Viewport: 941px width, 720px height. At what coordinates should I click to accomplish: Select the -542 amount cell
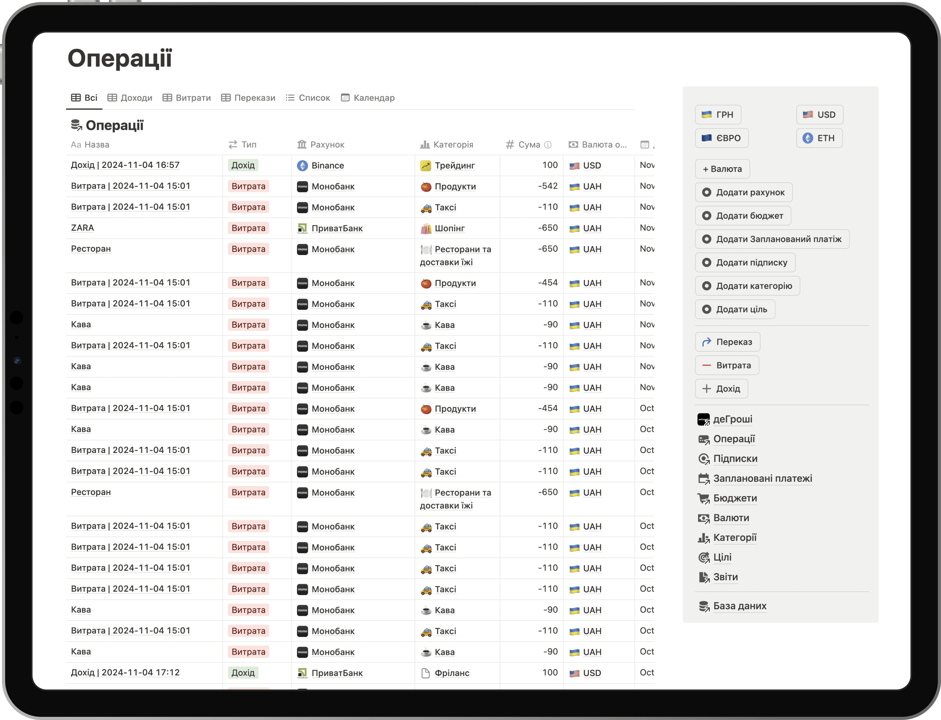(x=531, y=186)
